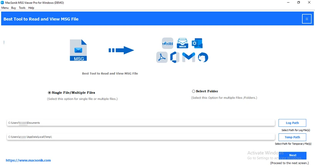Screen dimensions: 315x168
Task: Open the Tools menu
Action: pyautogui.click(x=22, y=8)
